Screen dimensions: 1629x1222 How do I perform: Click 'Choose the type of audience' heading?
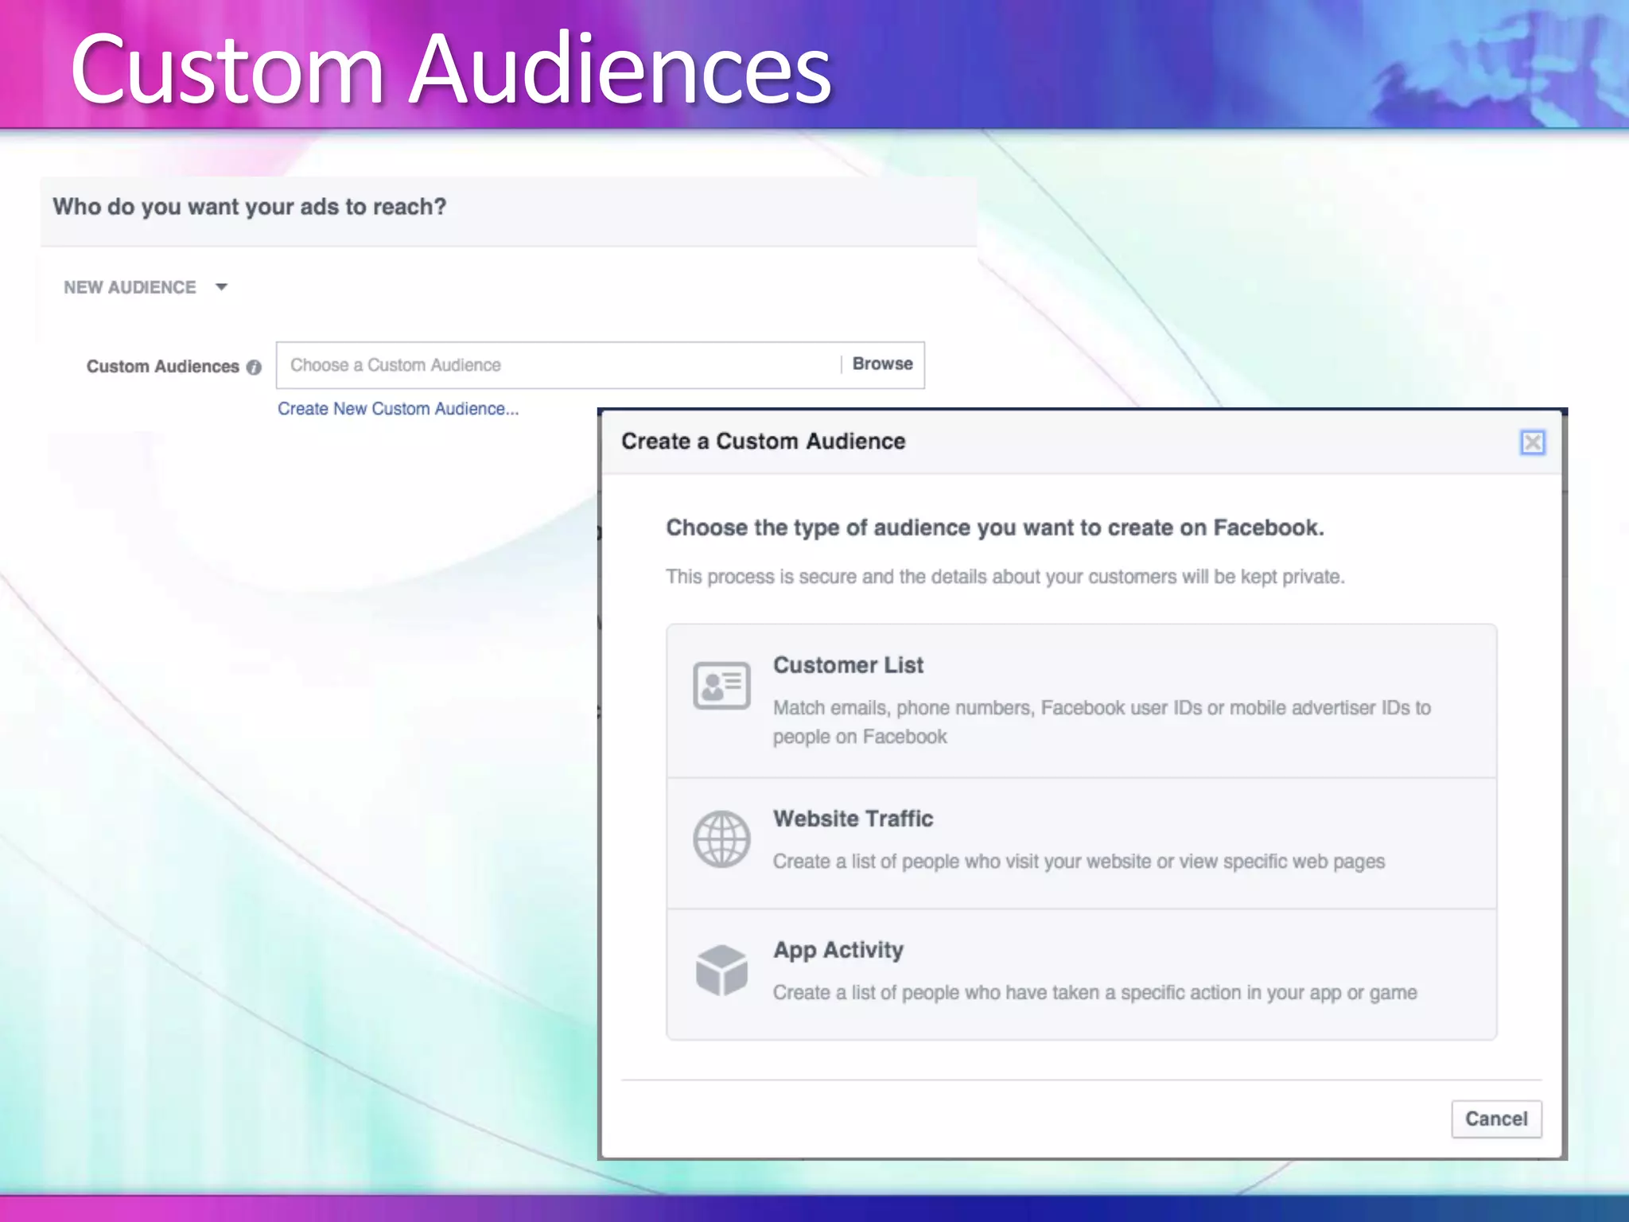(x=994, y=528)
